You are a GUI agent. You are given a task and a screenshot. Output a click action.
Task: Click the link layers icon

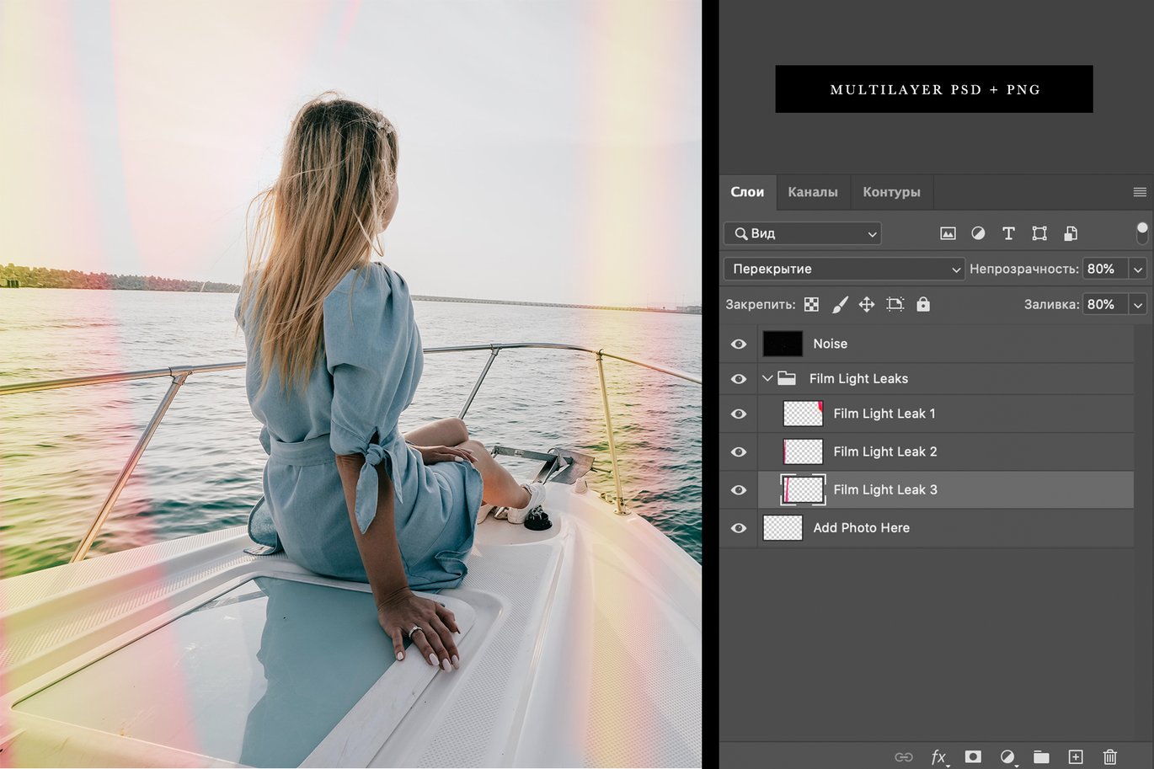coord(904,757)
